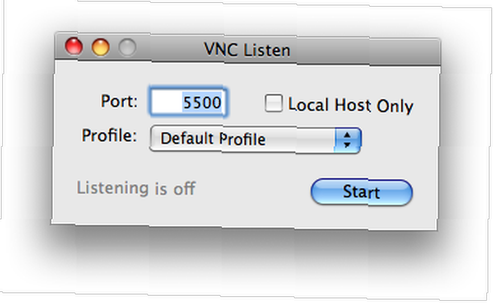Minimize the window with the yellow button

(x=101, y=47)
